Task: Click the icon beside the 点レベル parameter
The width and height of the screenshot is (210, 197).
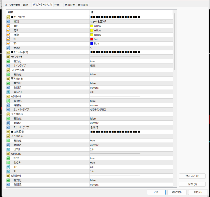Action: coord(8,92)
